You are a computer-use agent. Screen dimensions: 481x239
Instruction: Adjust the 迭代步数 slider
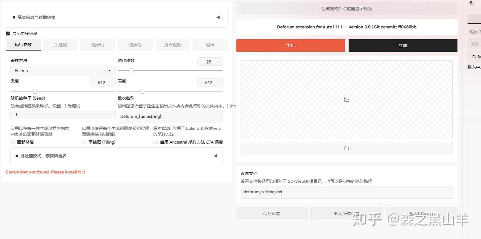pyautogui.click(x=170, y=71)
